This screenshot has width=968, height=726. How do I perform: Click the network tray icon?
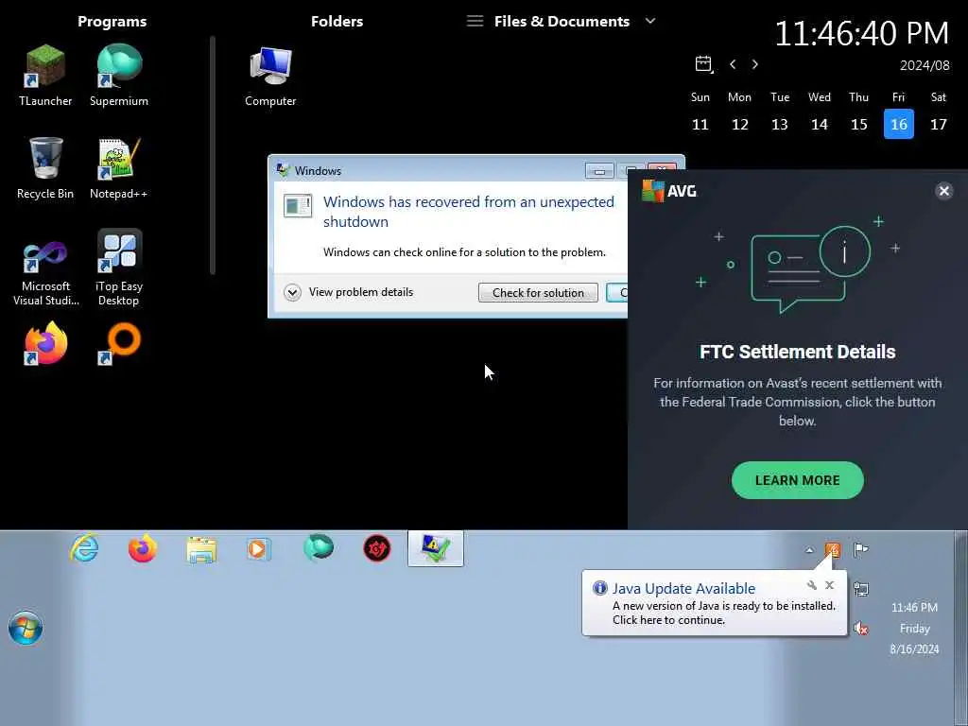[x=860, y=589]
